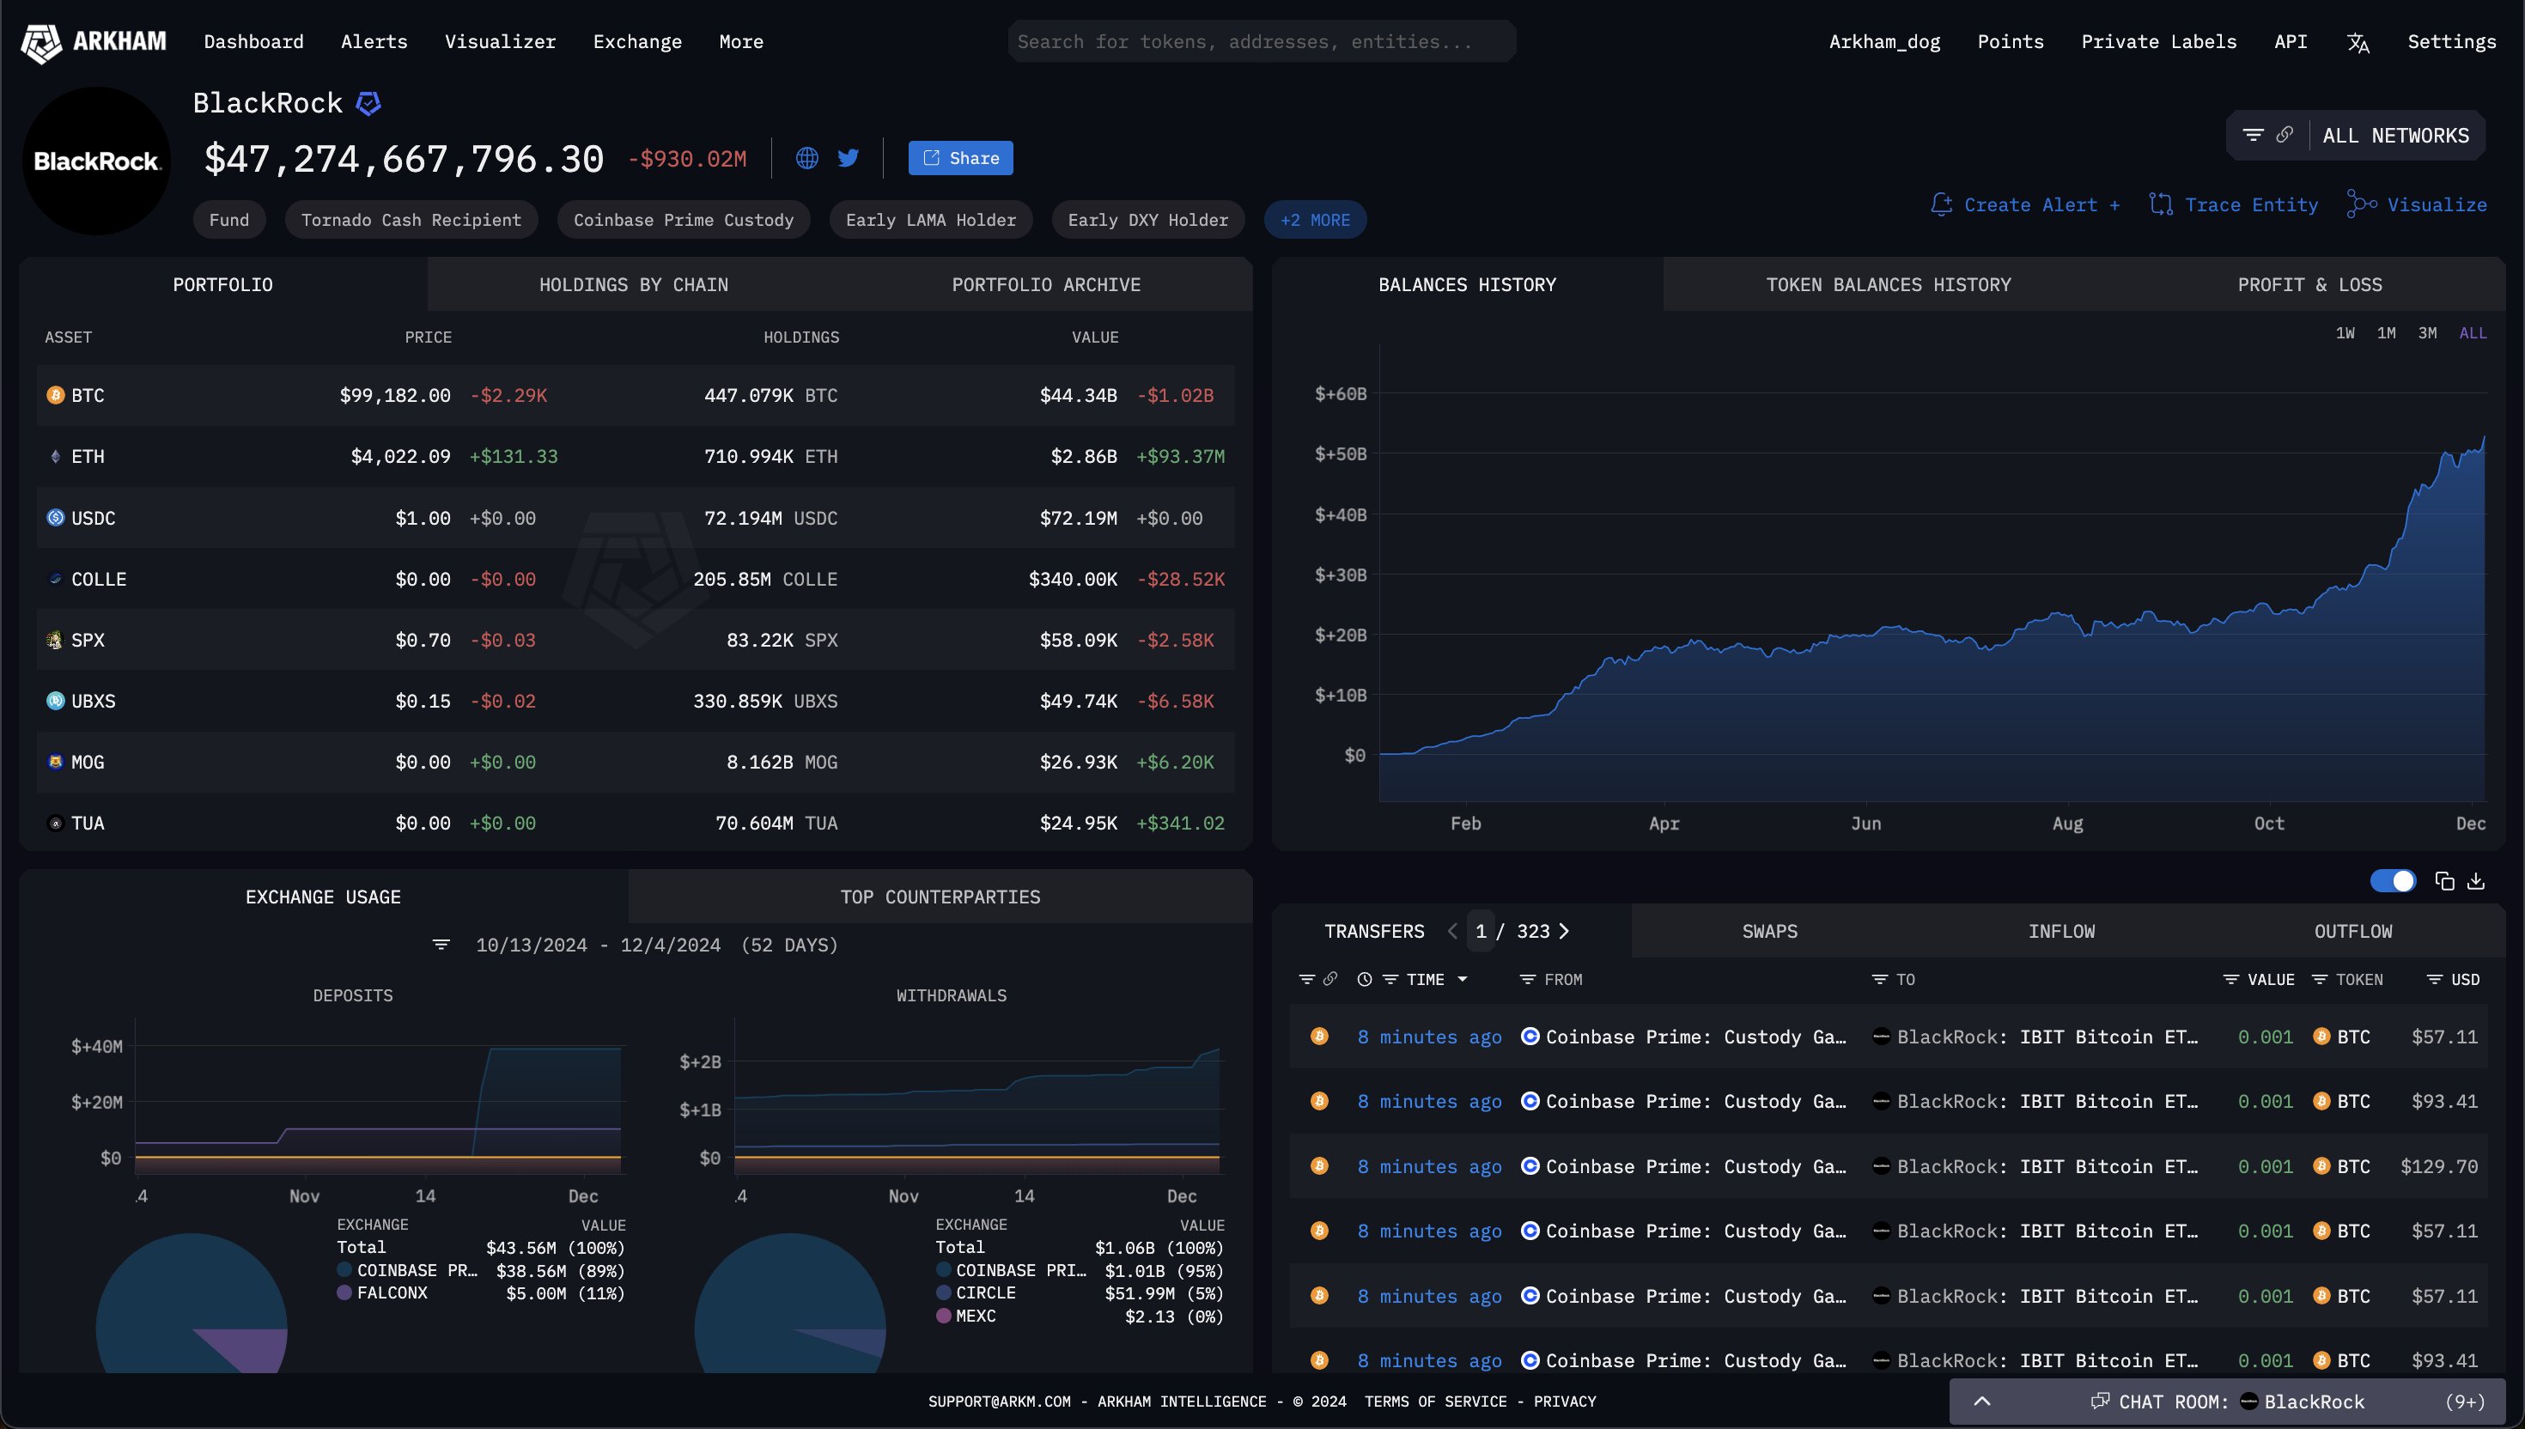Image resolution: width=2525 pixels, height=1429 pixels.
Task: Go to next transfers page arrow
Action: point(1564,932)
